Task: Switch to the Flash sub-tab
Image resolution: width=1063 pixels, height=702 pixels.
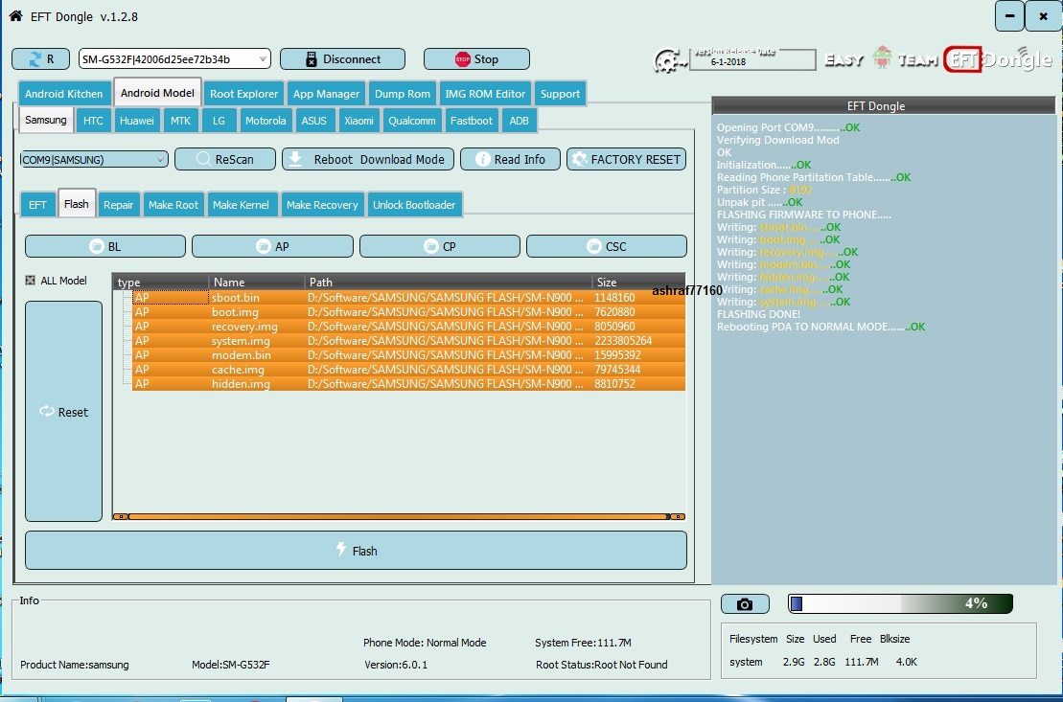Action: [77, 203]
